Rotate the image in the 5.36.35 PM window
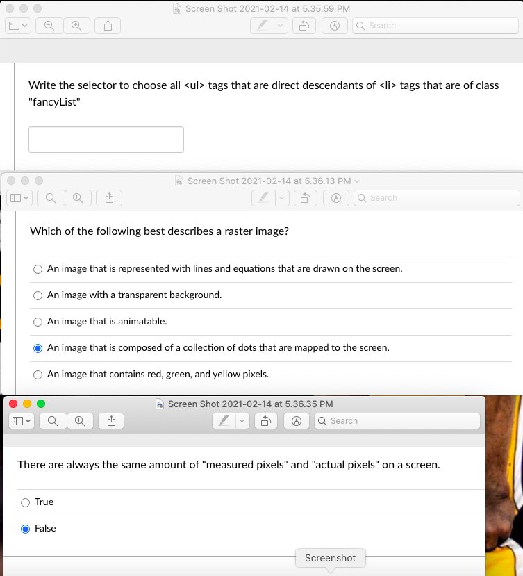The width and height of the screenshot is (523, 576). pos(266,421)
